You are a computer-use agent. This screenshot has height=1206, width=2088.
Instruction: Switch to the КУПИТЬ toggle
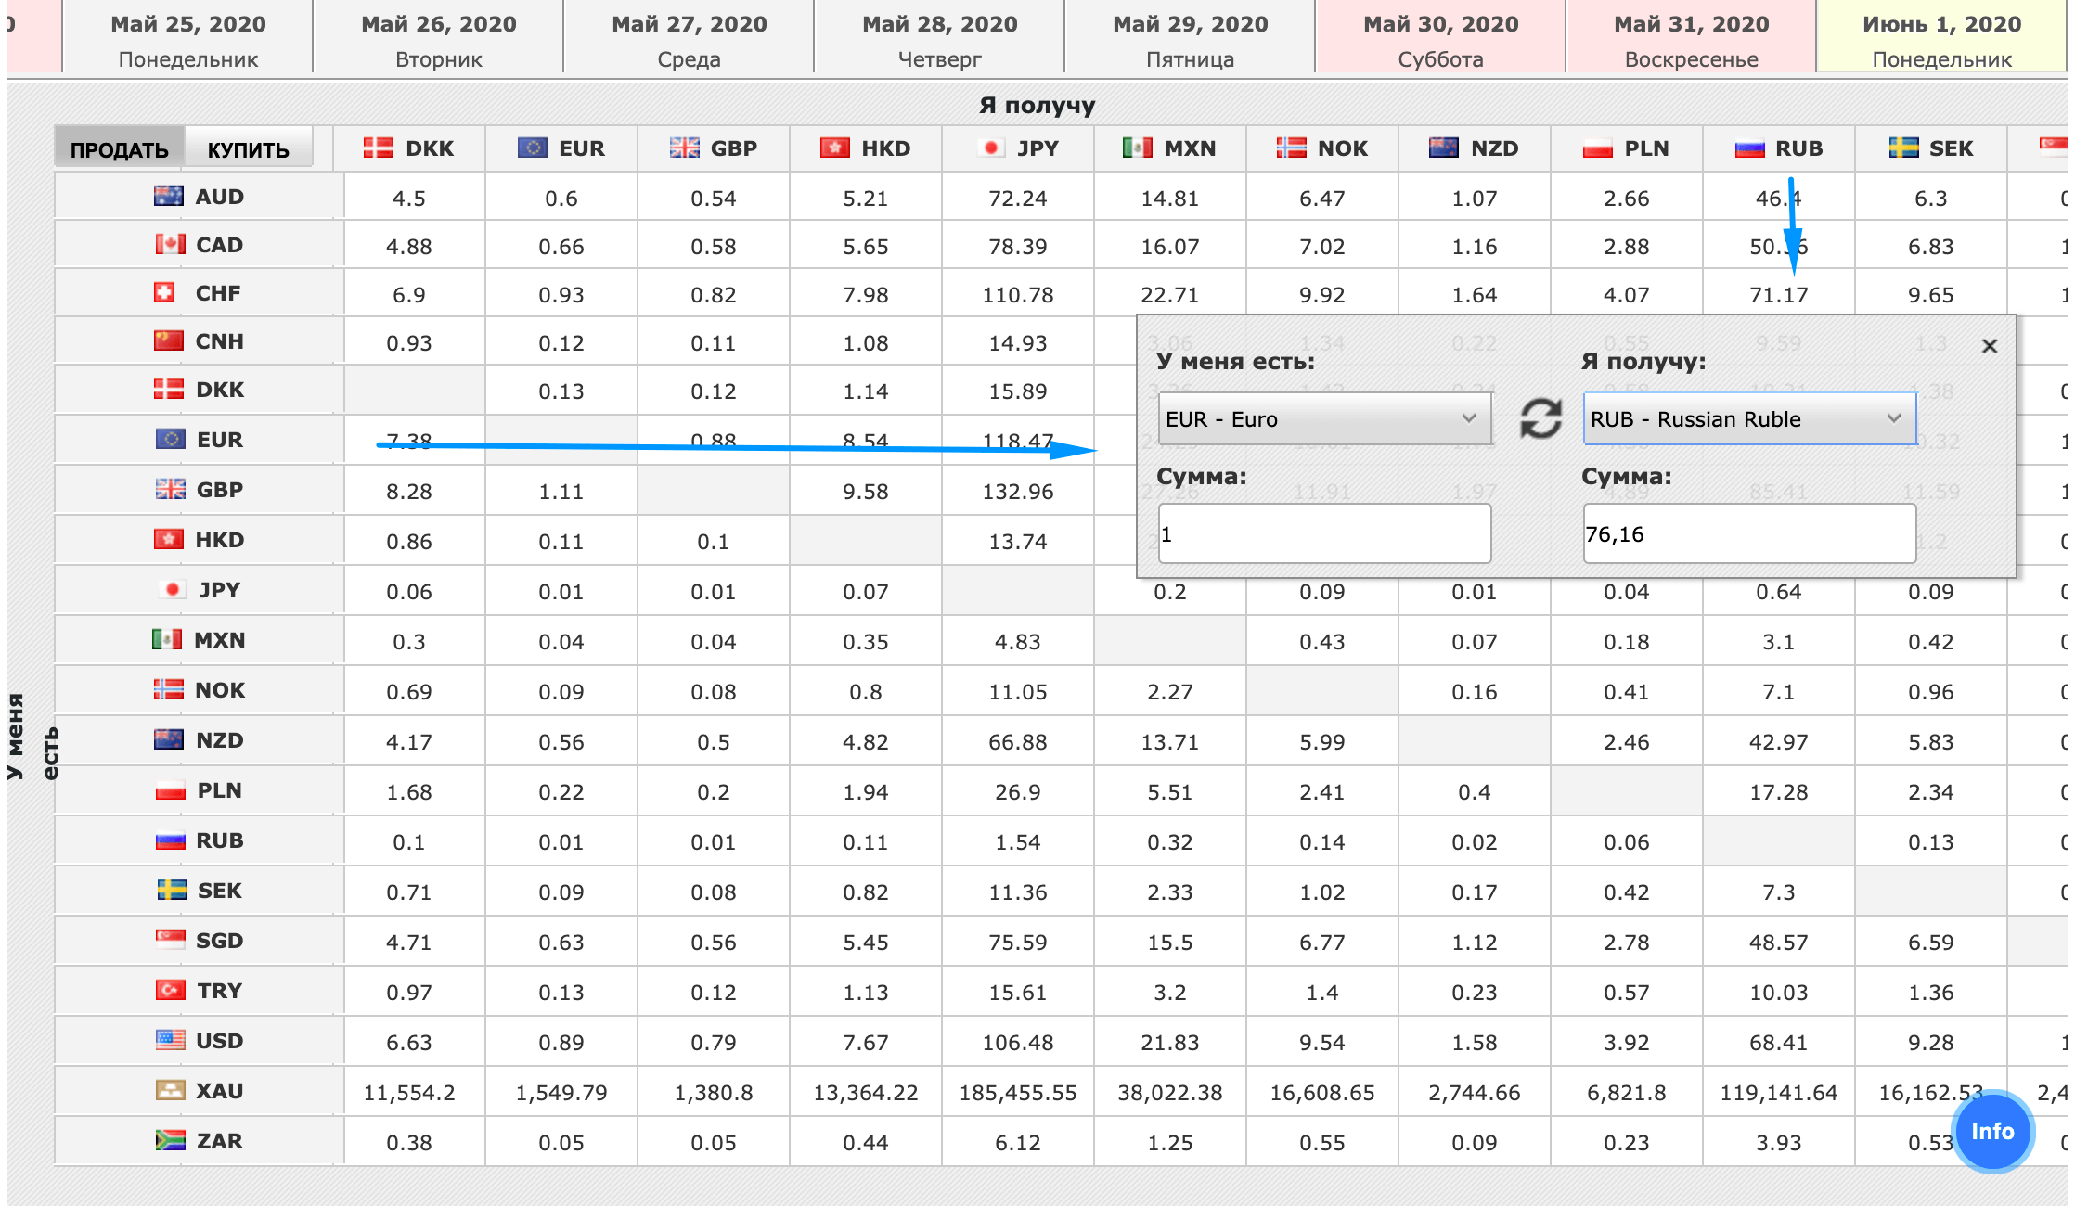point(248,149)
